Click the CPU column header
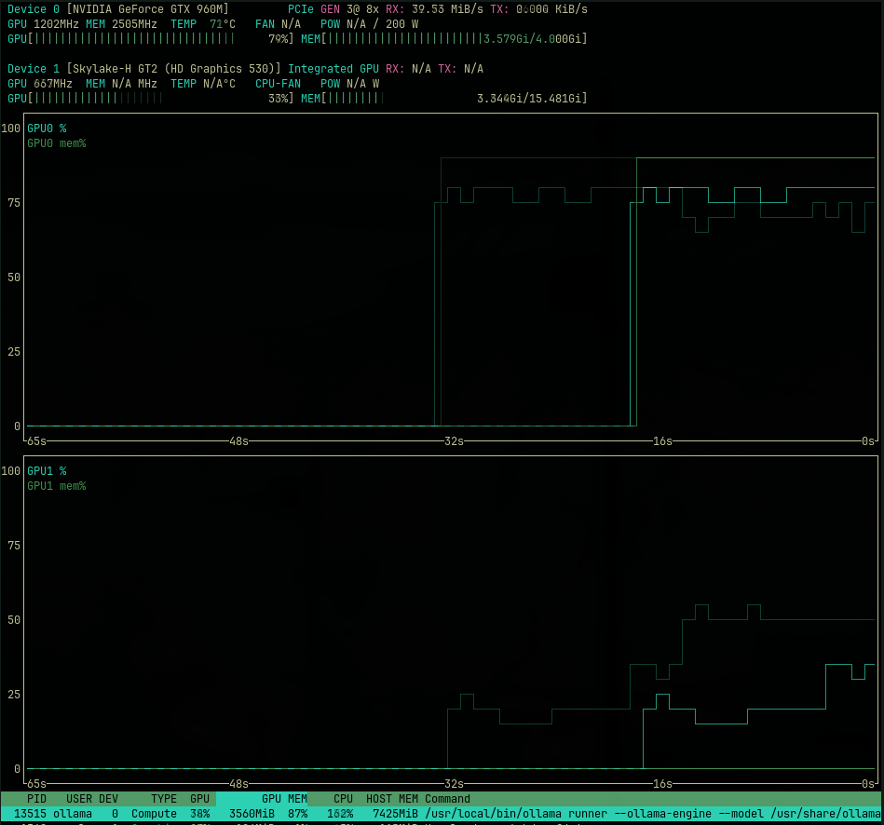This screenshot has height=825, width=884. click(343, 799)
